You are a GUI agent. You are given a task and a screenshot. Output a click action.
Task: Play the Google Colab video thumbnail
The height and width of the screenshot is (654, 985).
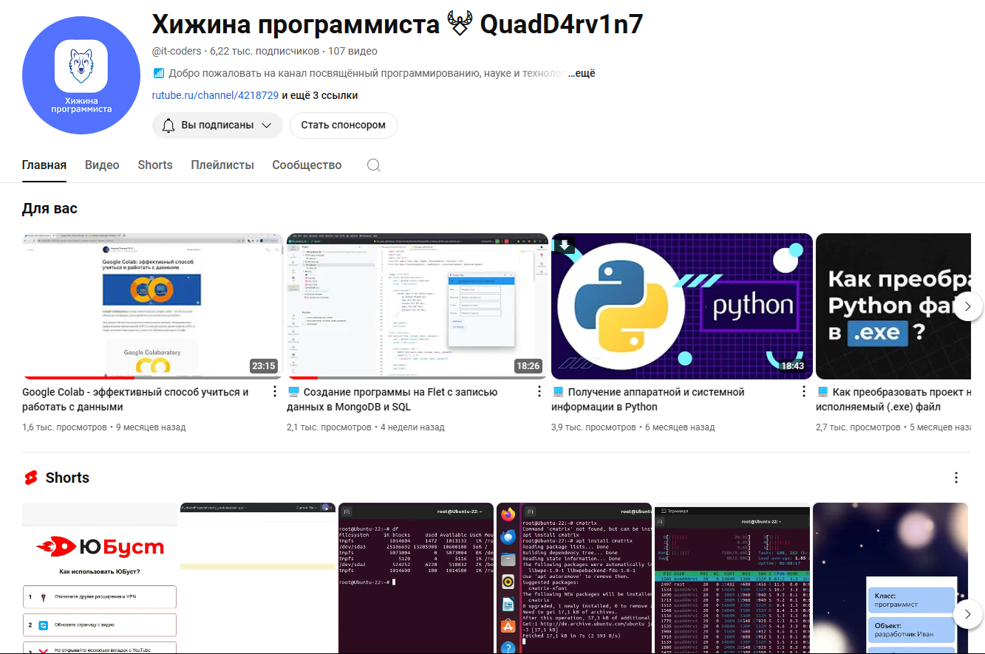(x=152, y=306)
